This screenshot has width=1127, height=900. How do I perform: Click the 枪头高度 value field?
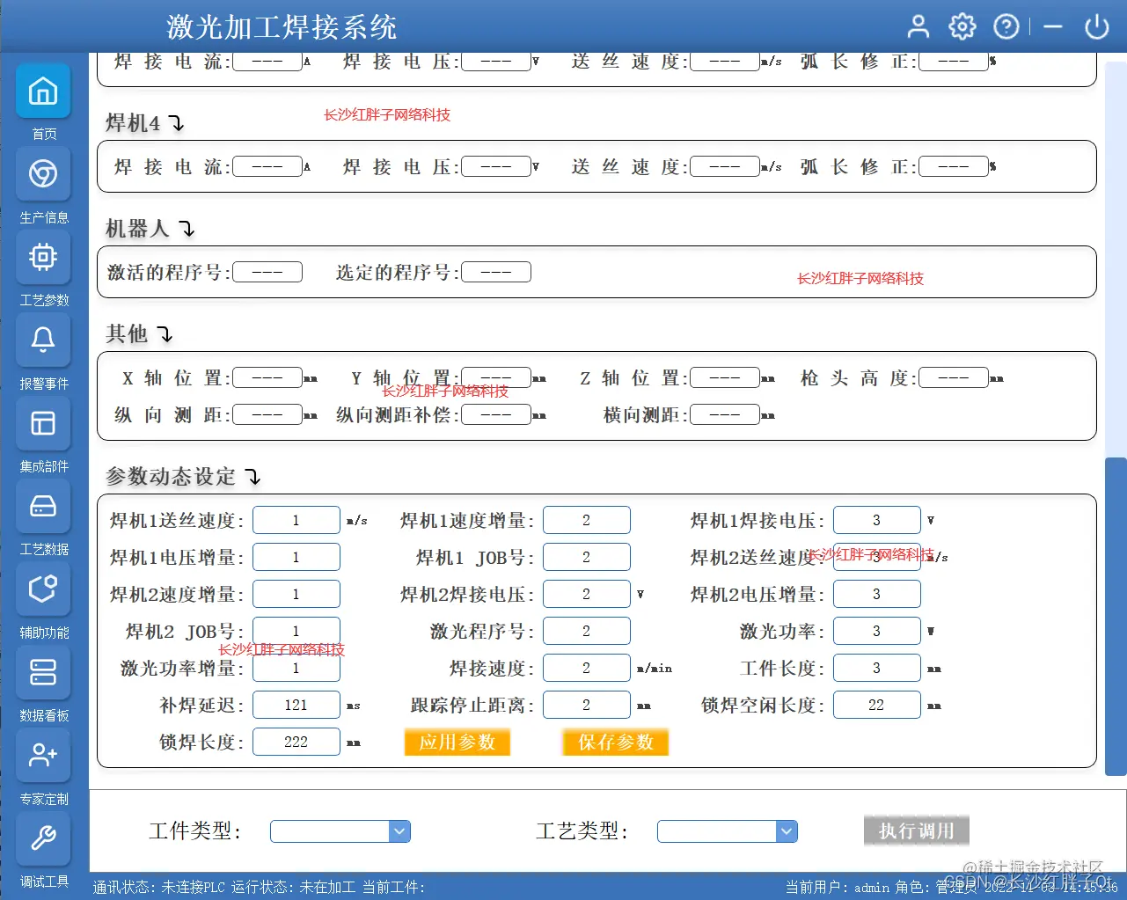point(954,377)
